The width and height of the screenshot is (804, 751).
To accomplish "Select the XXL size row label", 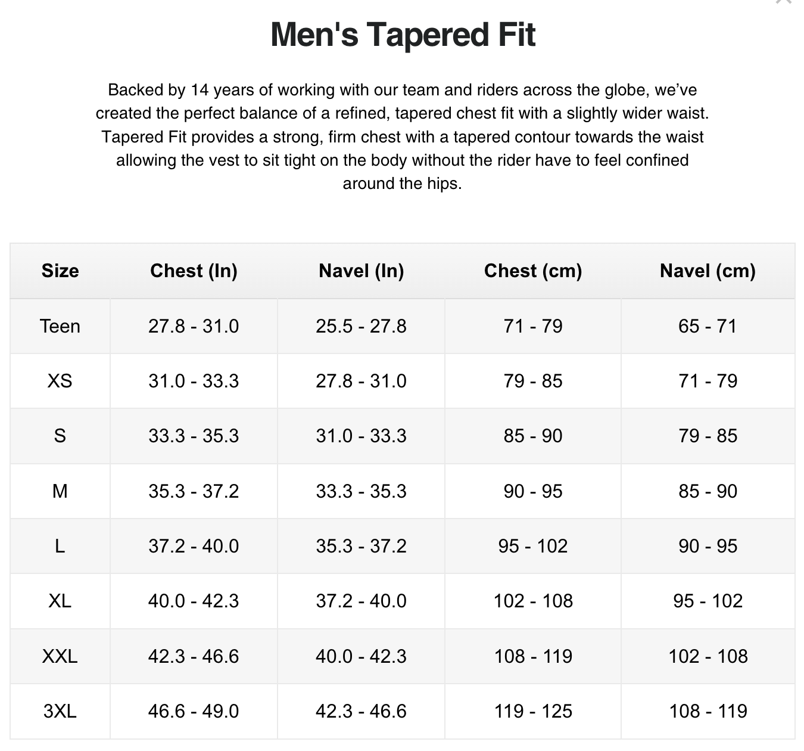I will (x=60, y=656).
